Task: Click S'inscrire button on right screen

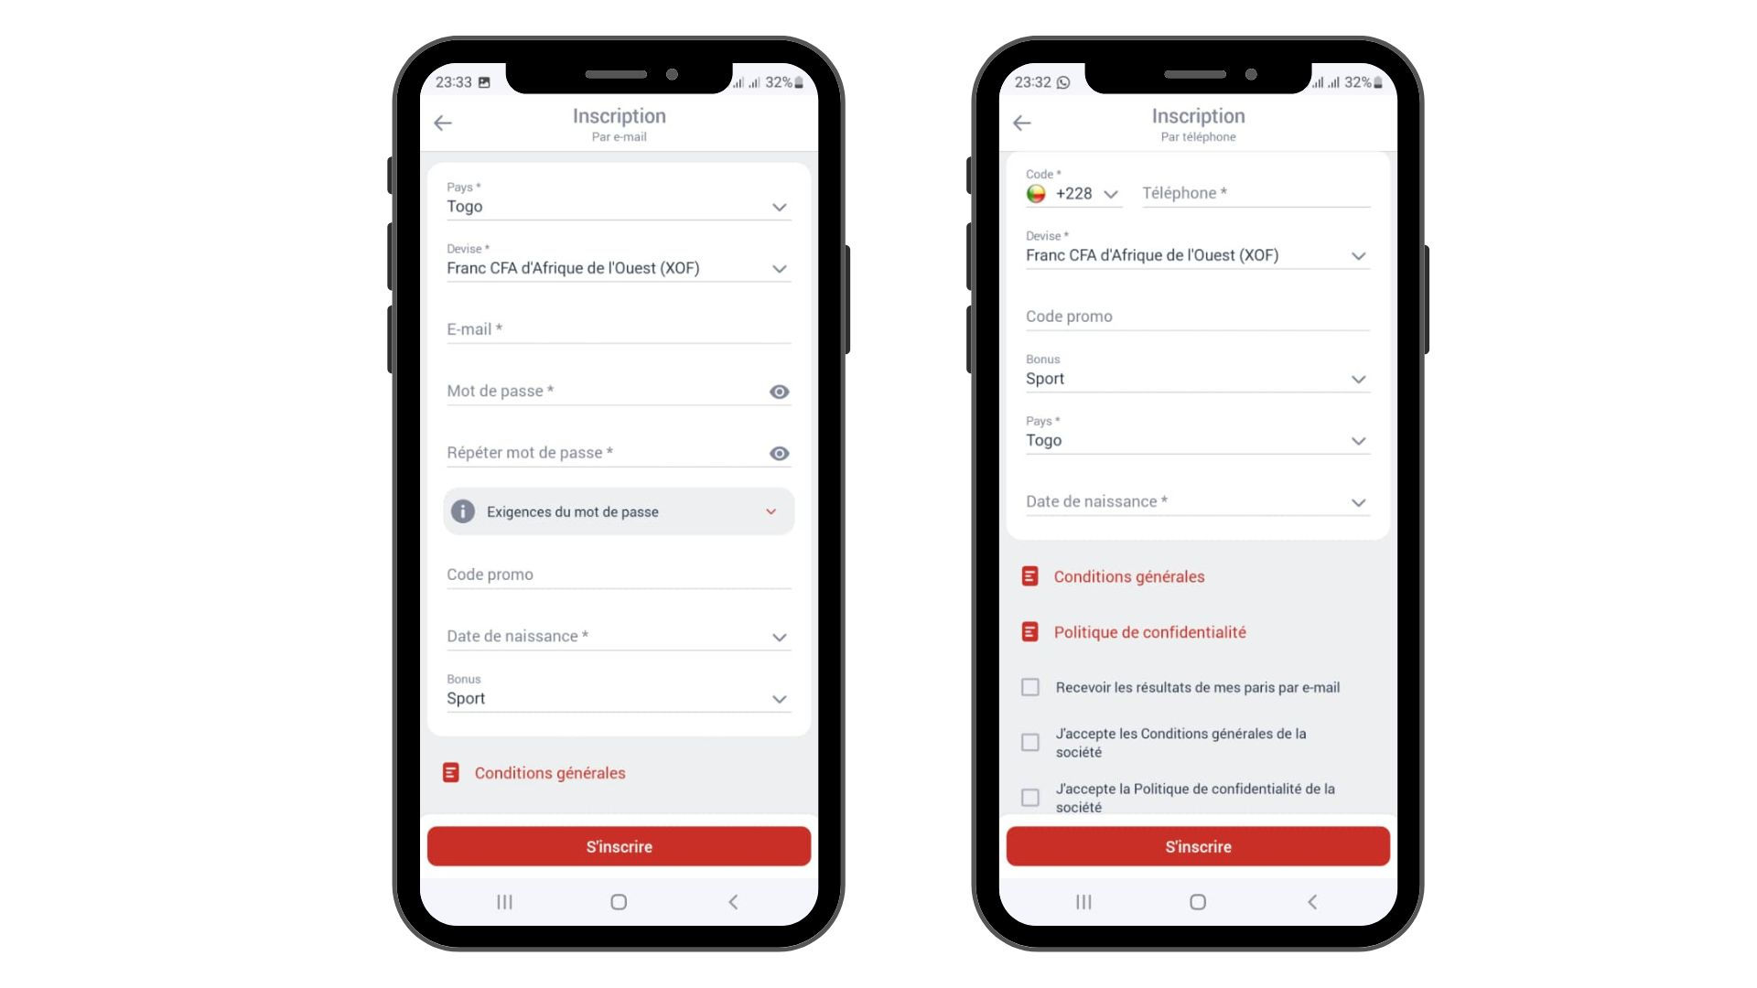Action: (1197, 845)
